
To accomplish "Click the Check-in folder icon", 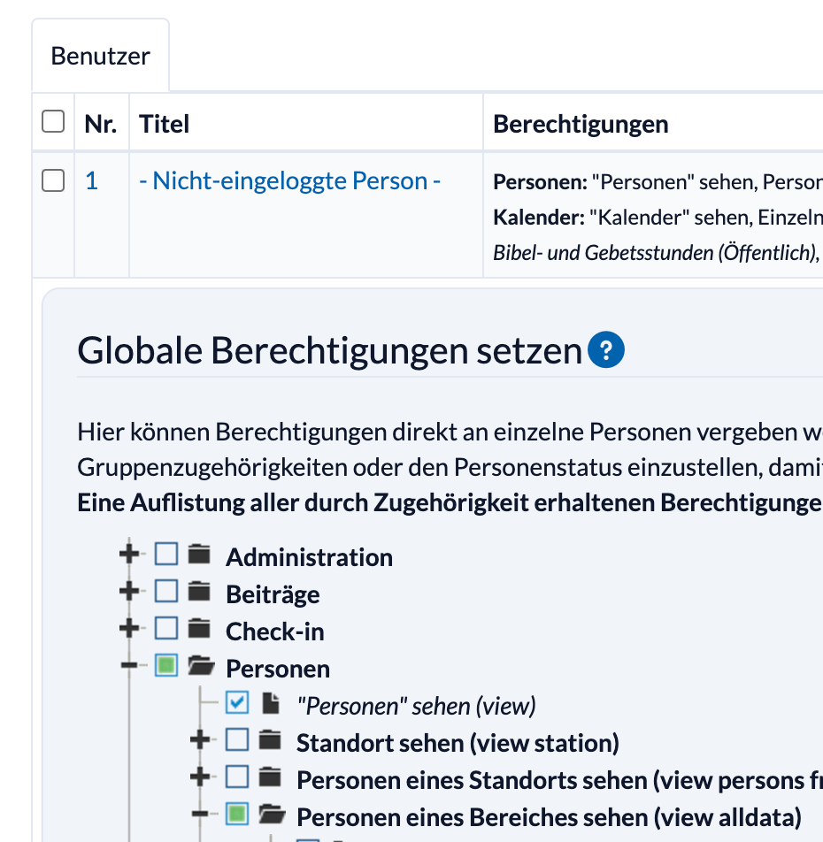I will click(199, 628).
